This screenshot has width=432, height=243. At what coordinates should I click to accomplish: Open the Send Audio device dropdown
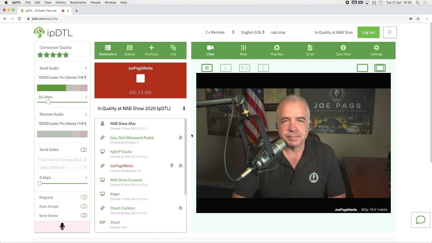pyautogui.click(x=62, y=77)
